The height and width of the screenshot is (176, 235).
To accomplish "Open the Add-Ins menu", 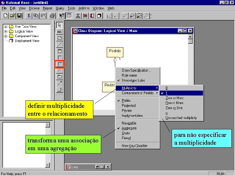I will click(x=84, y=8).
